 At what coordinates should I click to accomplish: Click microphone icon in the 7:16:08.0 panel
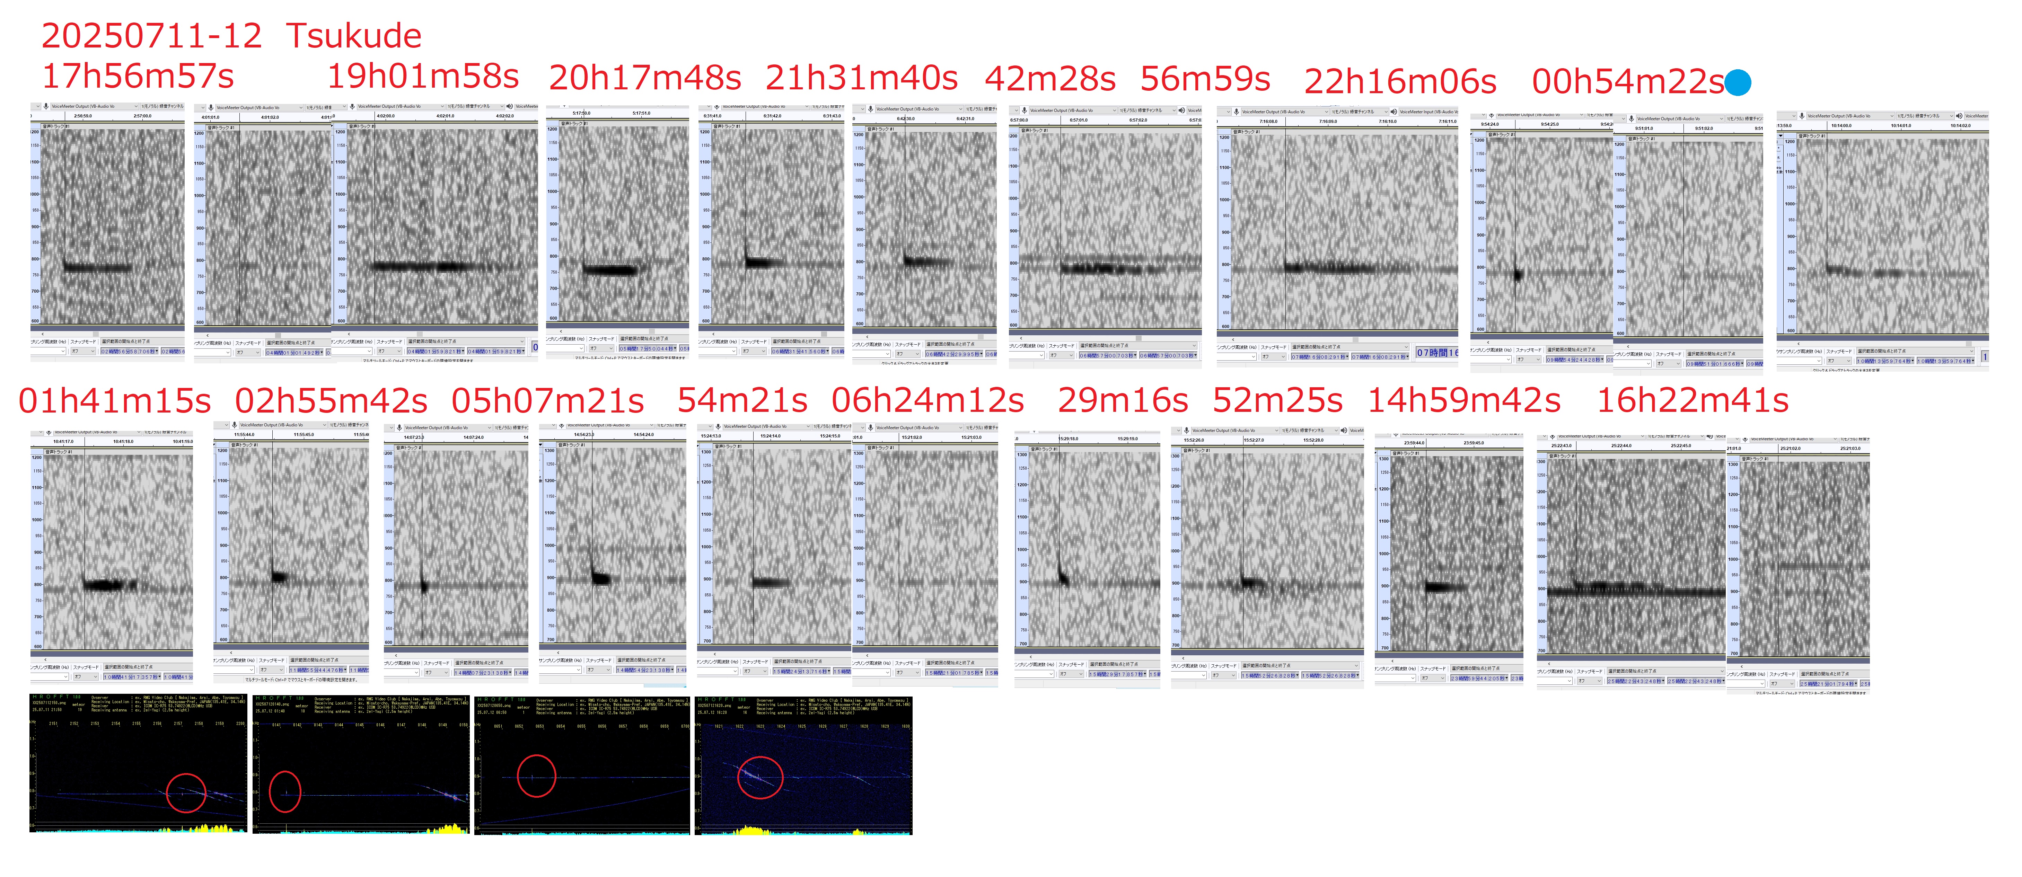click(x=1236, y=112)
